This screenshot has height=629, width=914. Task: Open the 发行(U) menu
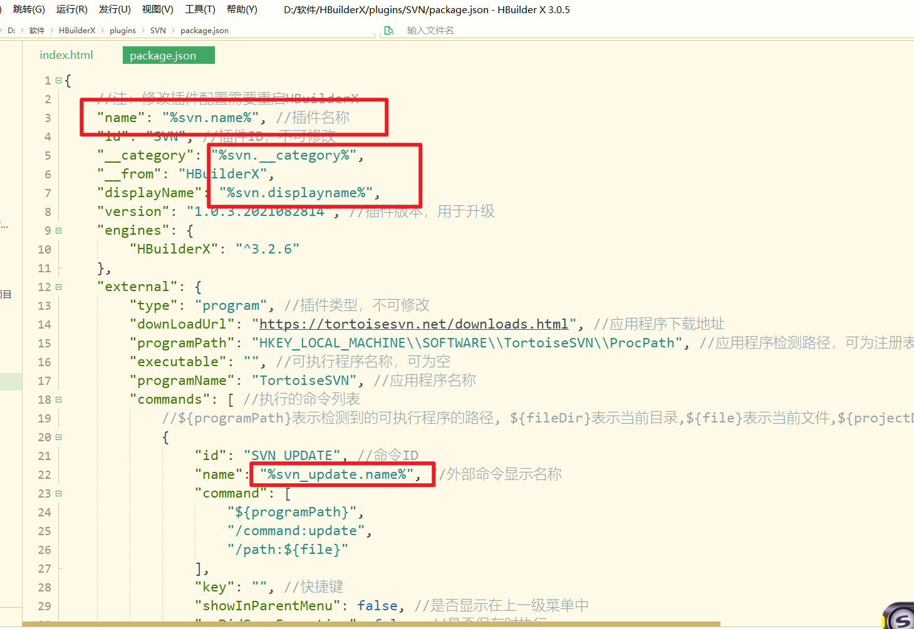tap(115, 9)
